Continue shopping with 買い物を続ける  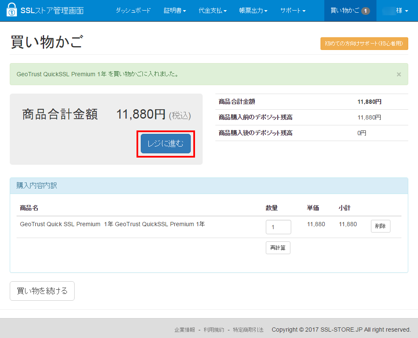tap(42, 291)
